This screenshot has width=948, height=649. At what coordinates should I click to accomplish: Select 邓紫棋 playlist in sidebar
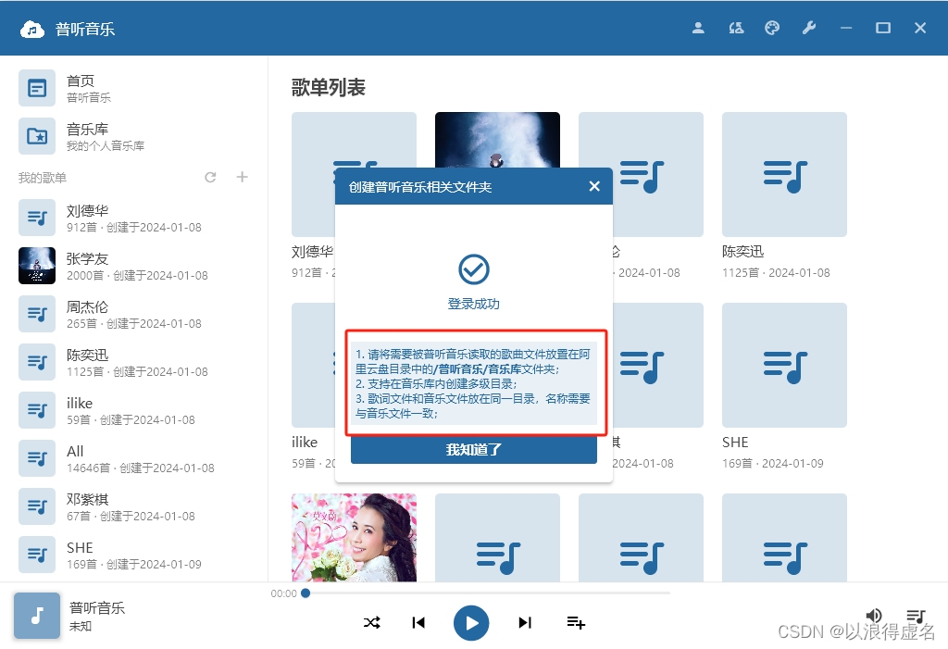[133, 506]
